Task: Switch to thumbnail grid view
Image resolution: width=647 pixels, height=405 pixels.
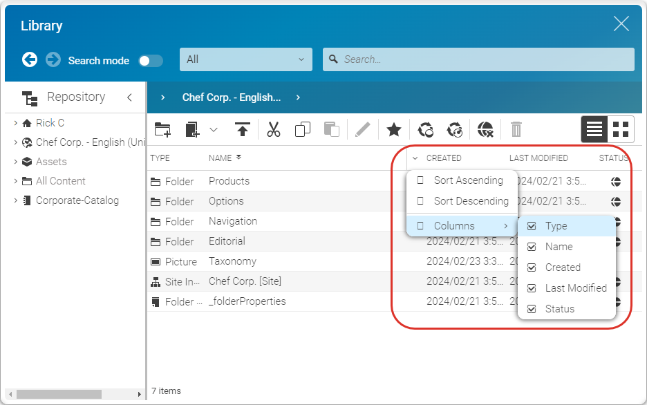Action: point(621,129)
